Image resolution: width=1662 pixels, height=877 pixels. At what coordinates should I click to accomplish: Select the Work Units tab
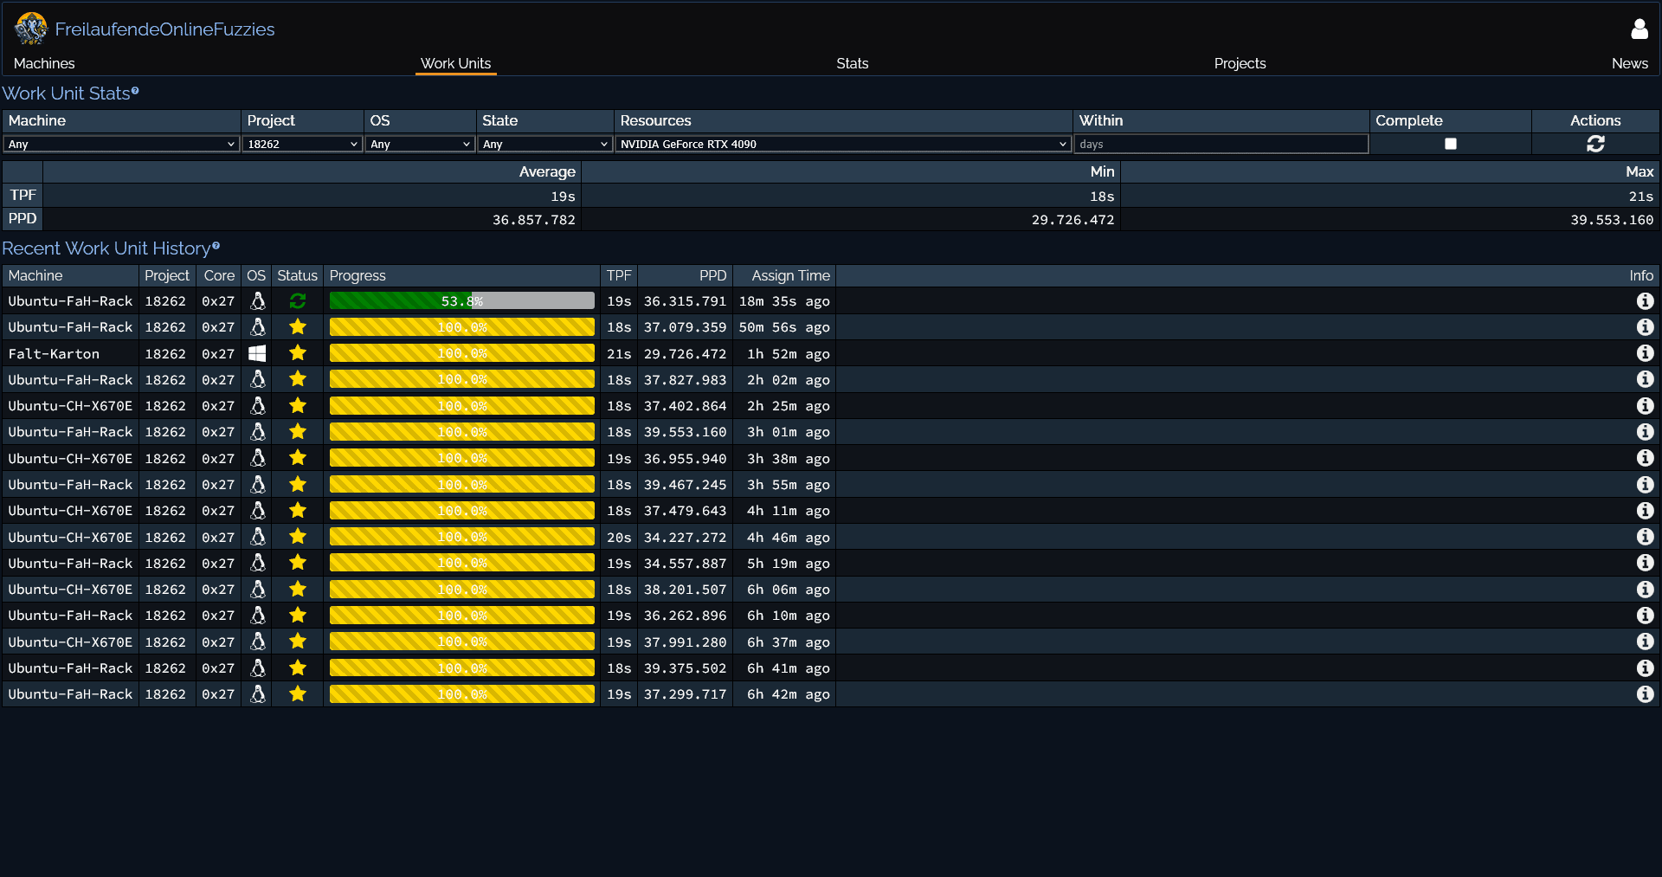455,63
